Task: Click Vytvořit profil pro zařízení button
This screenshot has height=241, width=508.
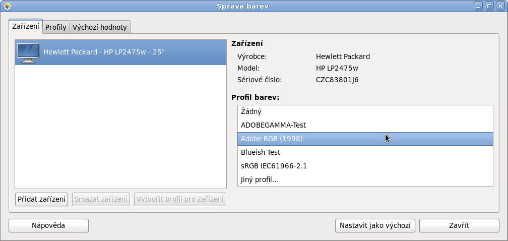Action: tap(180, 199)
